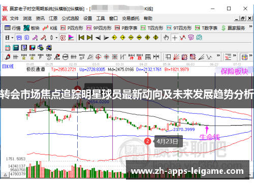Open the colored grid table icon
This screenshot has width=254, height=184.
click(x=244, y=57)
